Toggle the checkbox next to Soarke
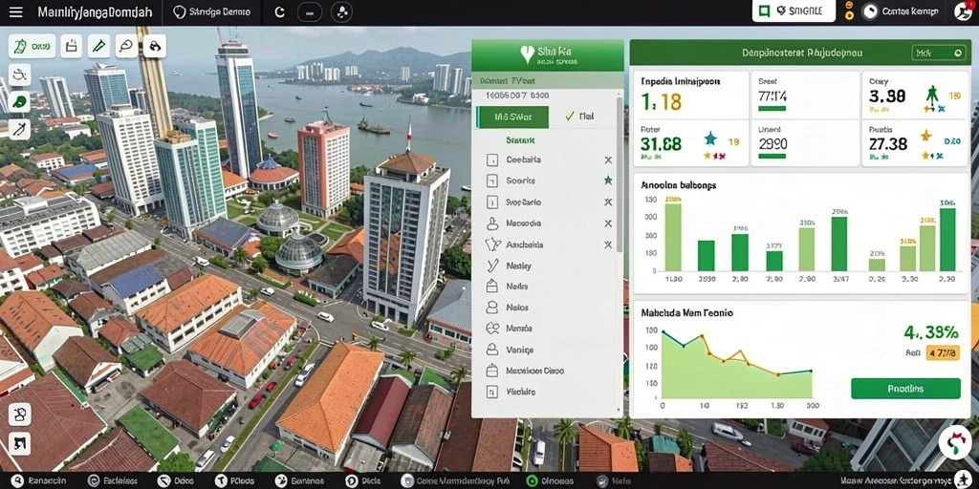 tap(492, 181)
